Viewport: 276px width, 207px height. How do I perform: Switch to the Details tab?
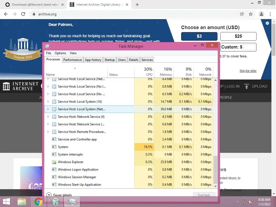[x=133, y=60]
